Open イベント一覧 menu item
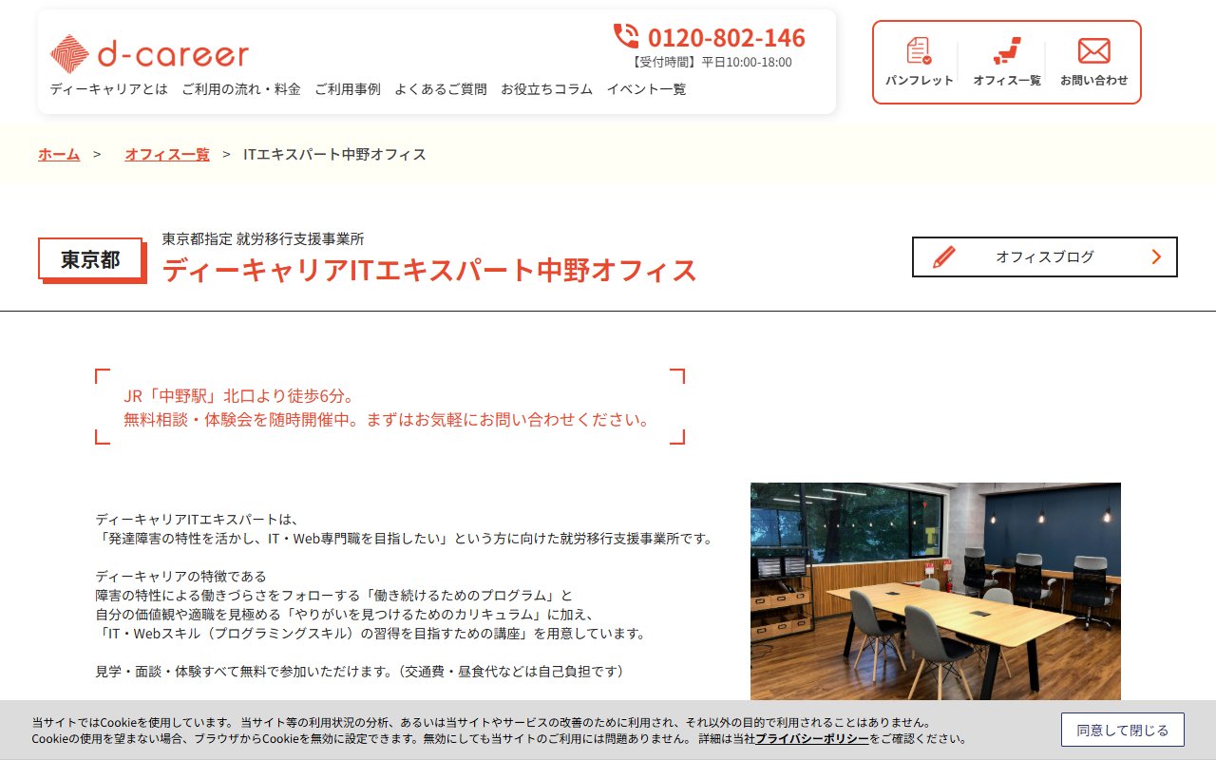 (x=646, y=89)
